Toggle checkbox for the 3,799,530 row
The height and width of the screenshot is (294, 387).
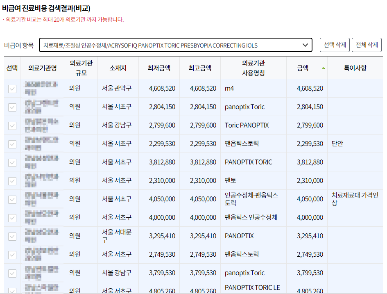(x=12, y=273)
